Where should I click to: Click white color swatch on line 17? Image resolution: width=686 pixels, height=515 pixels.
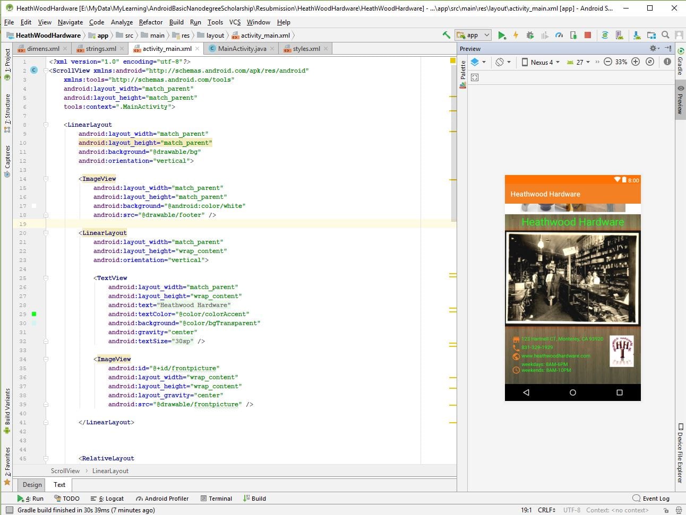34,206
